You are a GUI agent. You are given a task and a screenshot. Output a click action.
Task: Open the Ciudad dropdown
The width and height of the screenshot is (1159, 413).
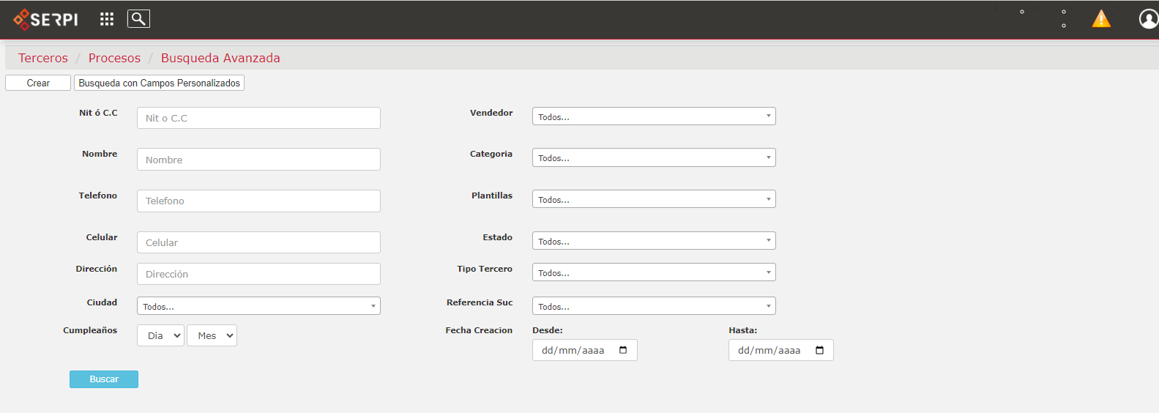pos(258,306)
